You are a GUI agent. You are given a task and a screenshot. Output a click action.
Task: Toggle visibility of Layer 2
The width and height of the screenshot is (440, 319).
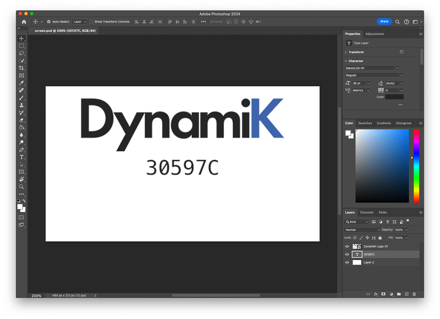point(347,262)
